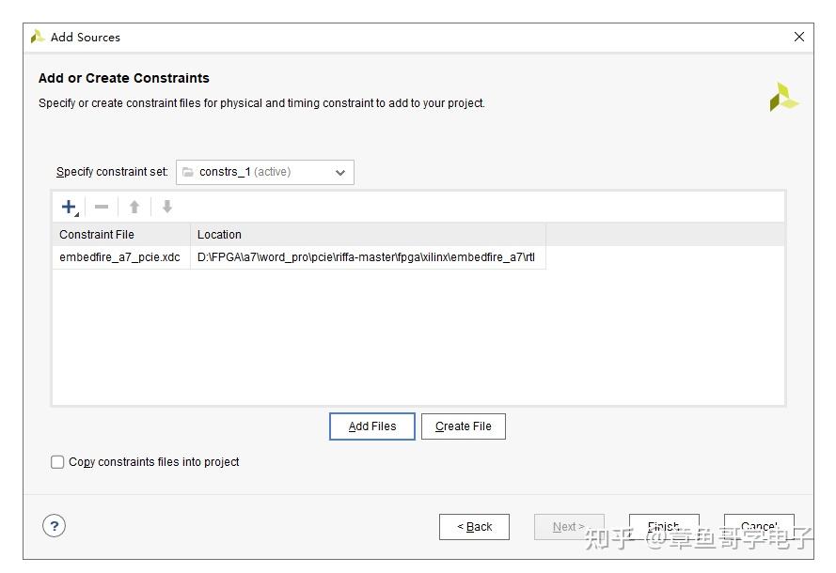Screen dimensions: 836x573
Task: Click the Finish button
Action: 663,527
